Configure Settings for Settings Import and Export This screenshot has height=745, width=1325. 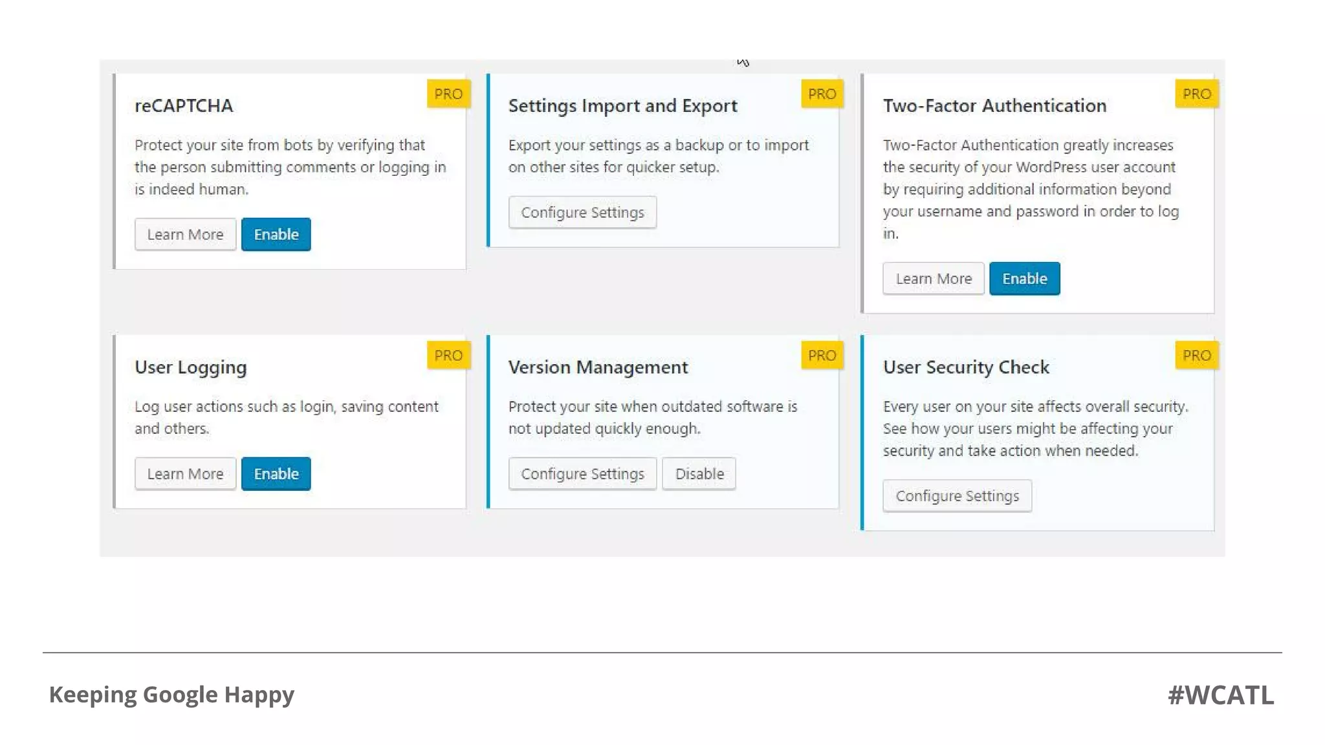[582, 212]
